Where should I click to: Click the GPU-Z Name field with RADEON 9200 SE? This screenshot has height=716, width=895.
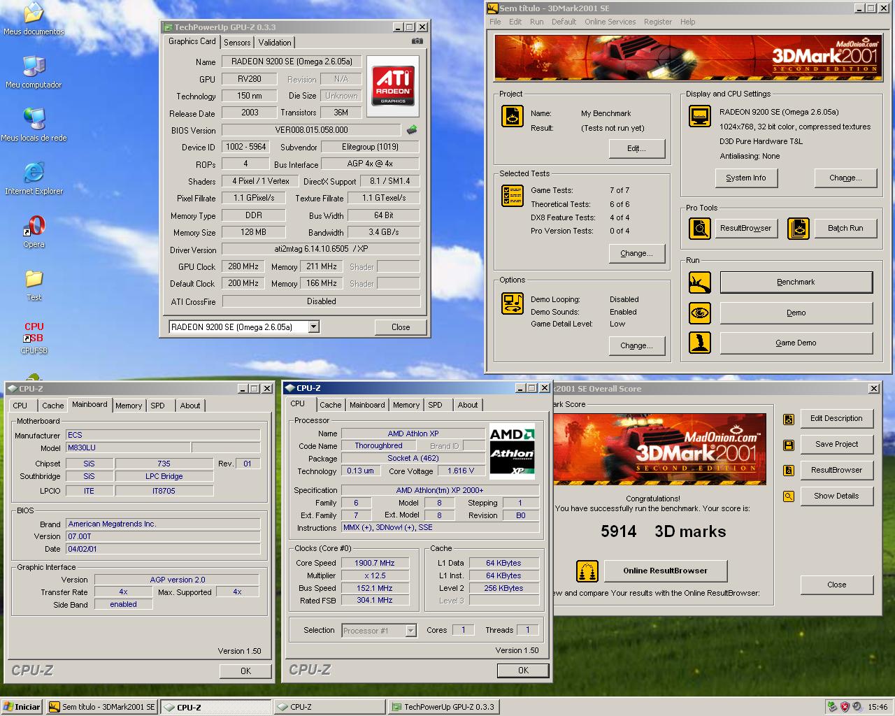tap(292, 62)
